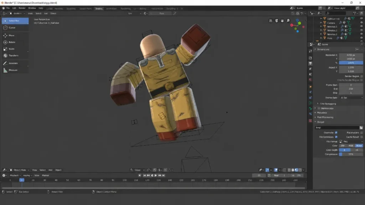The width and height of the screenshot is (365, 205).
Task: Switch to the Shading workspace tab
Action: (x=99, y=9)
